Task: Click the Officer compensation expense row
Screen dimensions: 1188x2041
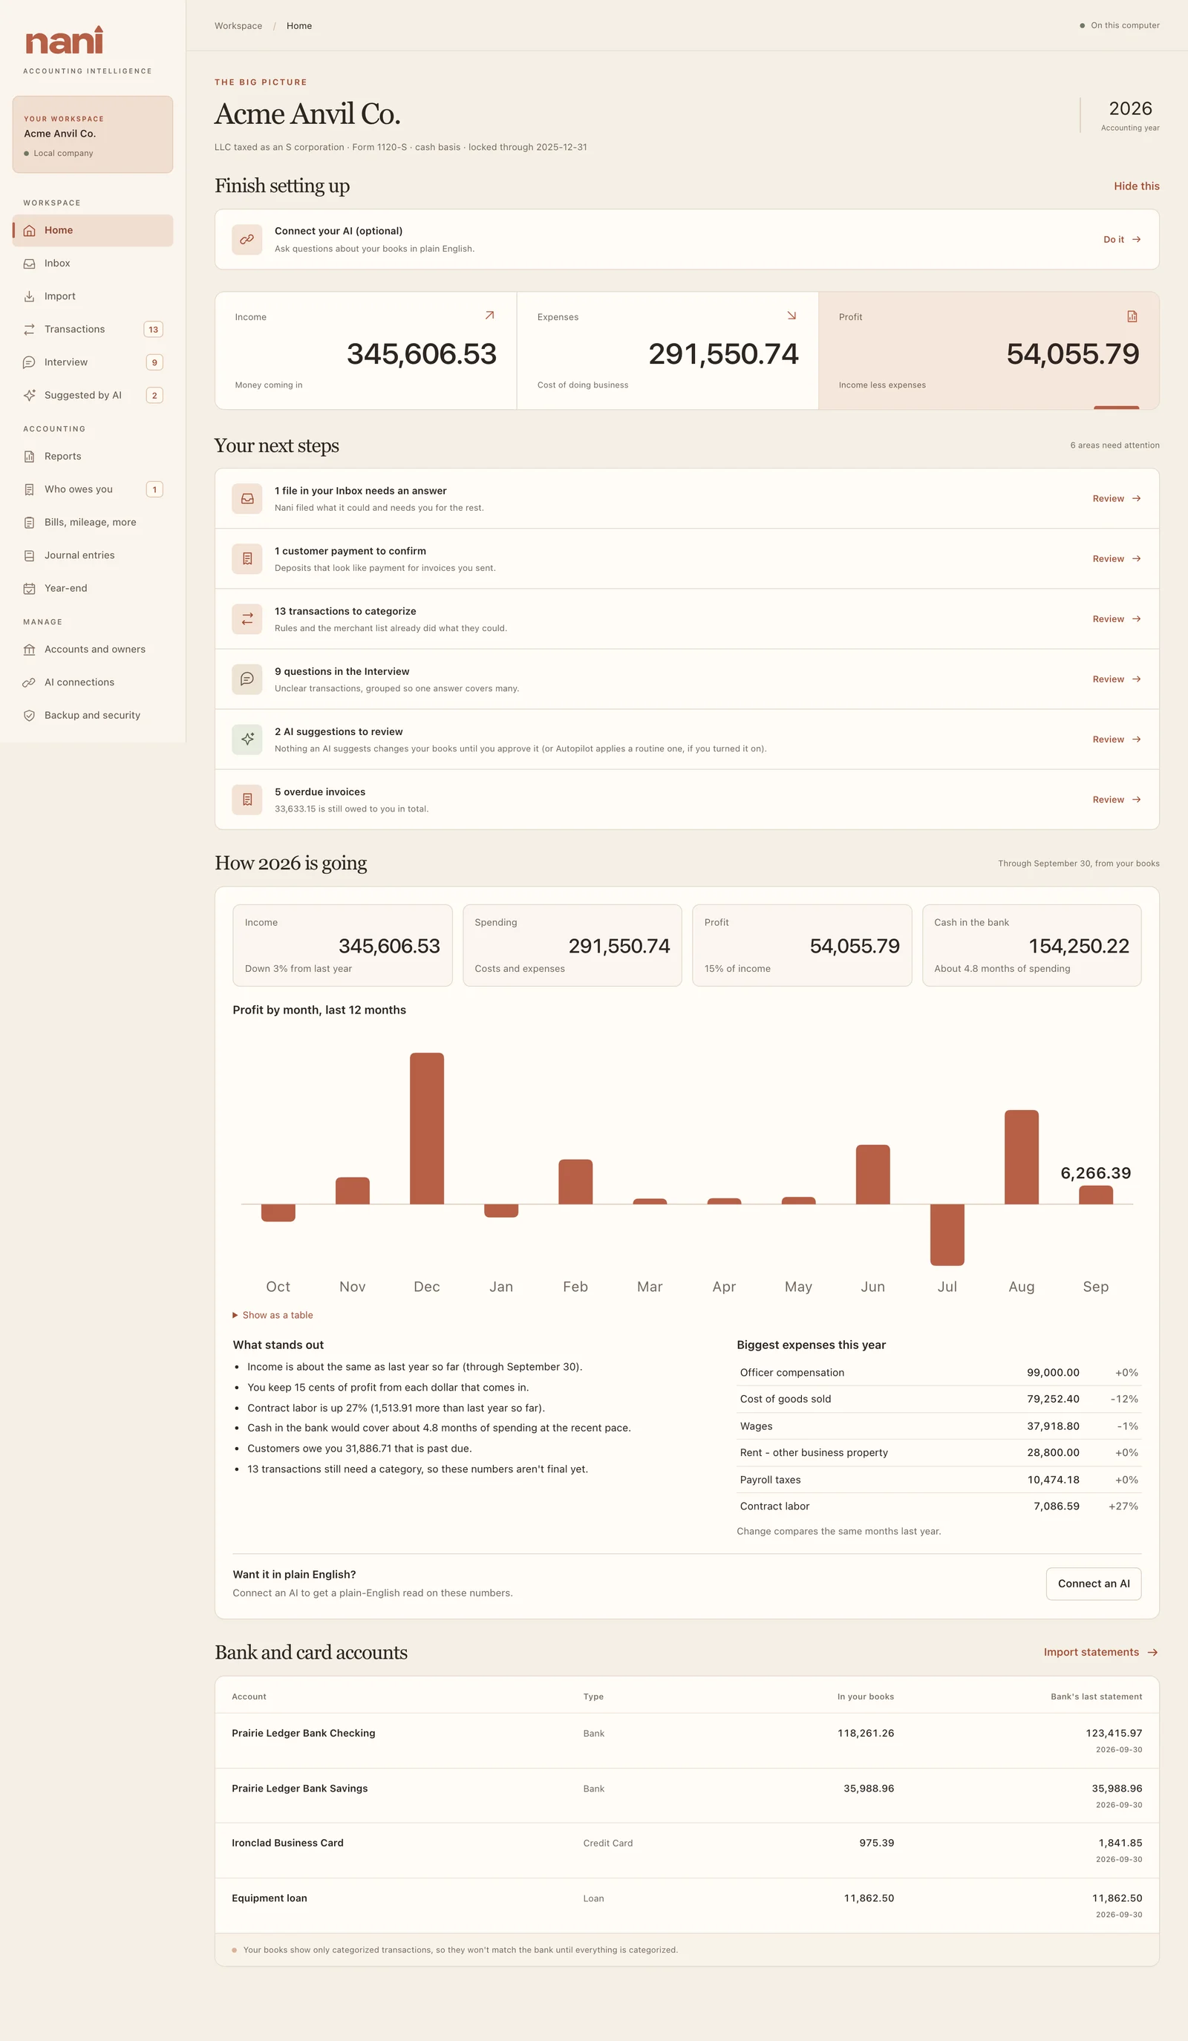Action: tap(939, 1373)
